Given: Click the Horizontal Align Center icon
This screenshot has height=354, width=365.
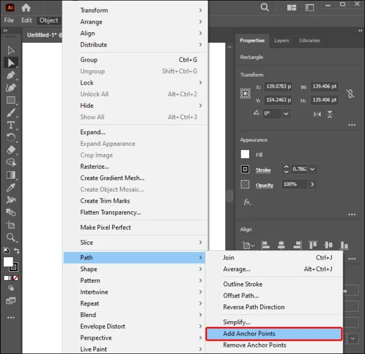Looking at the screenshot, I should click(281, 245).
